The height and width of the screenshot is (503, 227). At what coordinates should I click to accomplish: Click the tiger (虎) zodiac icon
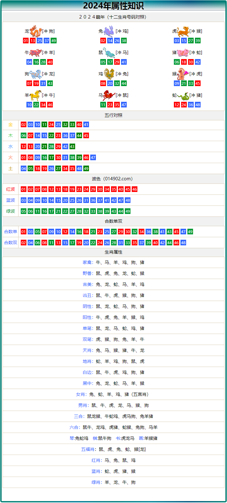(183, 31)
